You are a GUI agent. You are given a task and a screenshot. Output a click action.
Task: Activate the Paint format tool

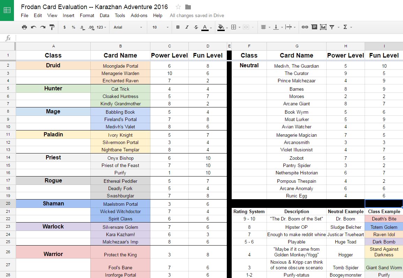click(x=52, y=27)
